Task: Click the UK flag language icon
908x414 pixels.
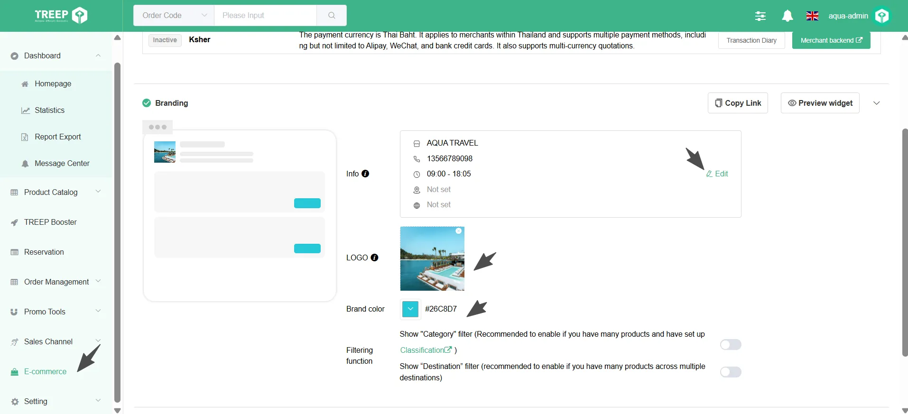Action: 812,16
